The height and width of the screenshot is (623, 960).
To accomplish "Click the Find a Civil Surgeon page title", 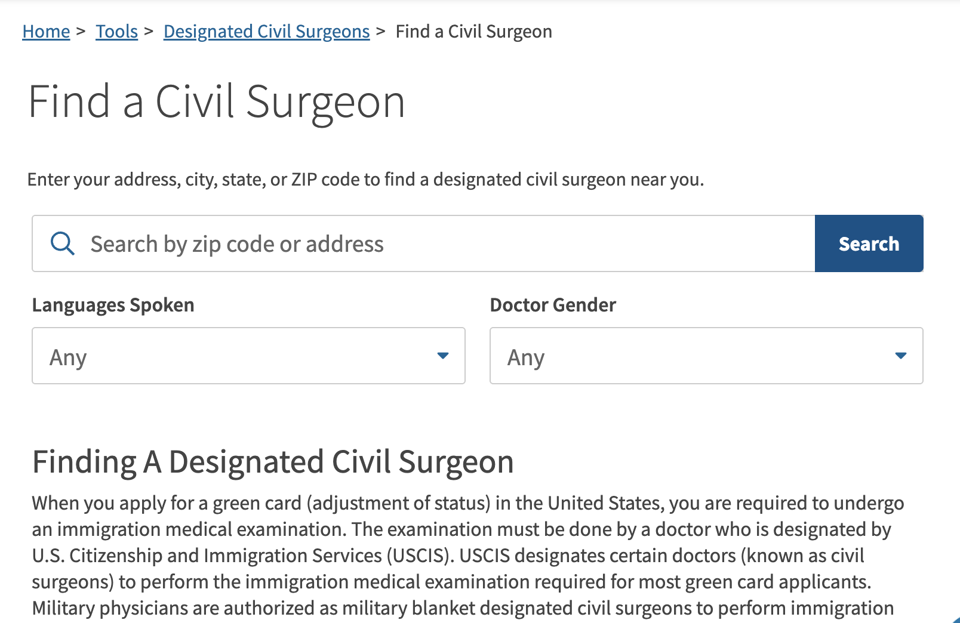I will [x=217, y=102].
